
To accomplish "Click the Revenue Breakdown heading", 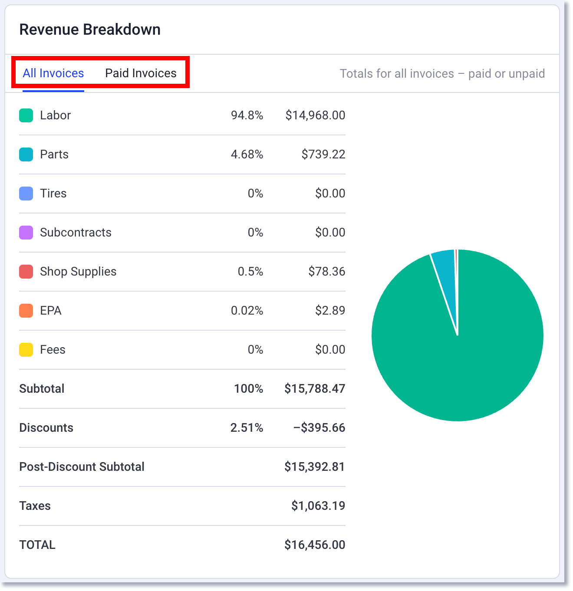I will pyautogui.click(x=89, y=29).
